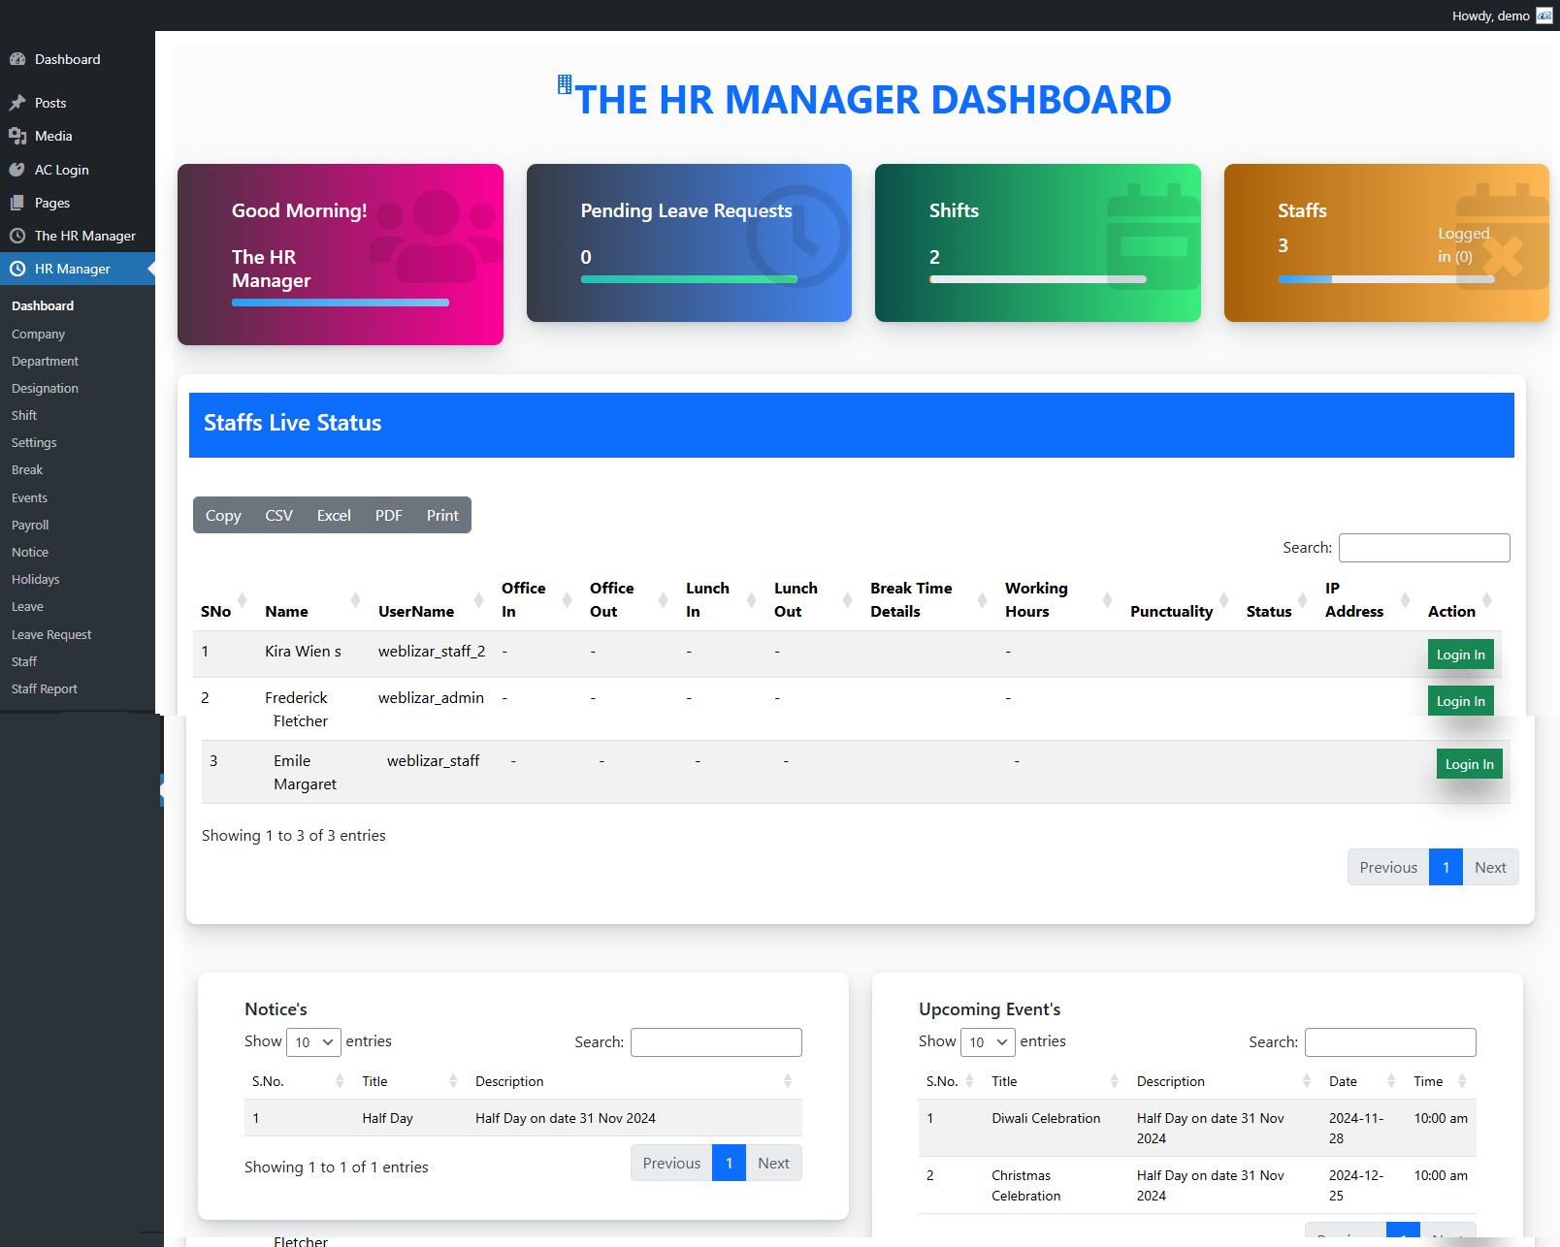Click the Diwali Celebration event title
Image resolution: width=1560 pixels, height=1247 pixels.
(x=1046, y=1118)
